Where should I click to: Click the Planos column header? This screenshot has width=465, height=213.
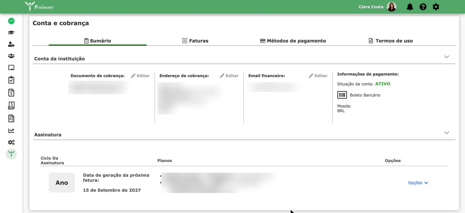(165, 160)
